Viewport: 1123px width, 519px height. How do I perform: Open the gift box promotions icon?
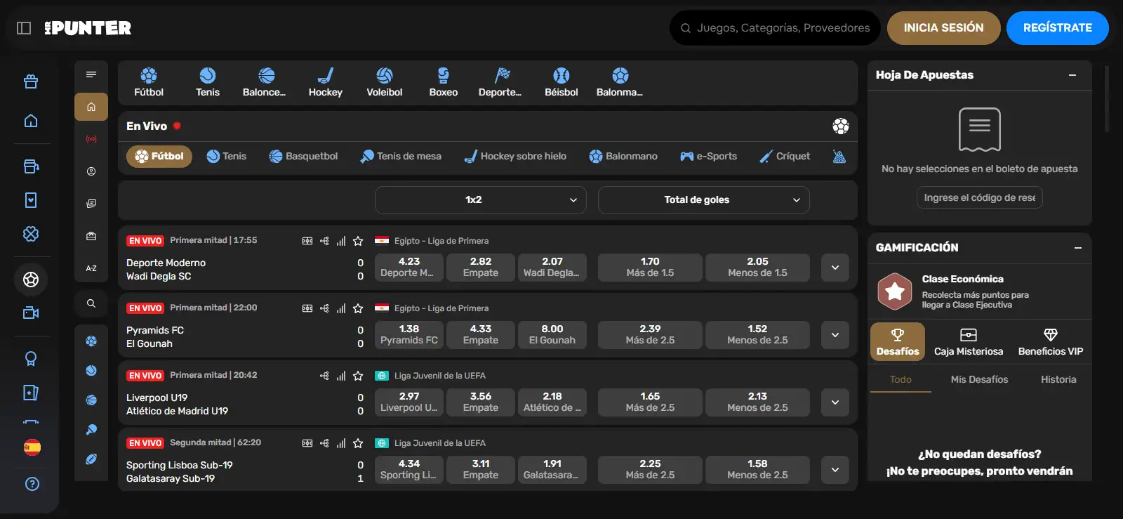[x=31, y=81]
